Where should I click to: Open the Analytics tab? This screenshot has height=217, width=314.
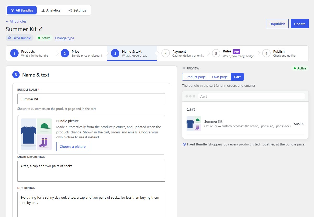[51, 10]
